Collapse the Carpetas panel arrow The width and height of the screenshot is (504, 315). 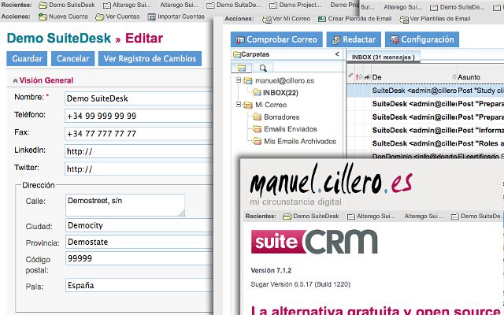coord(337,54)
